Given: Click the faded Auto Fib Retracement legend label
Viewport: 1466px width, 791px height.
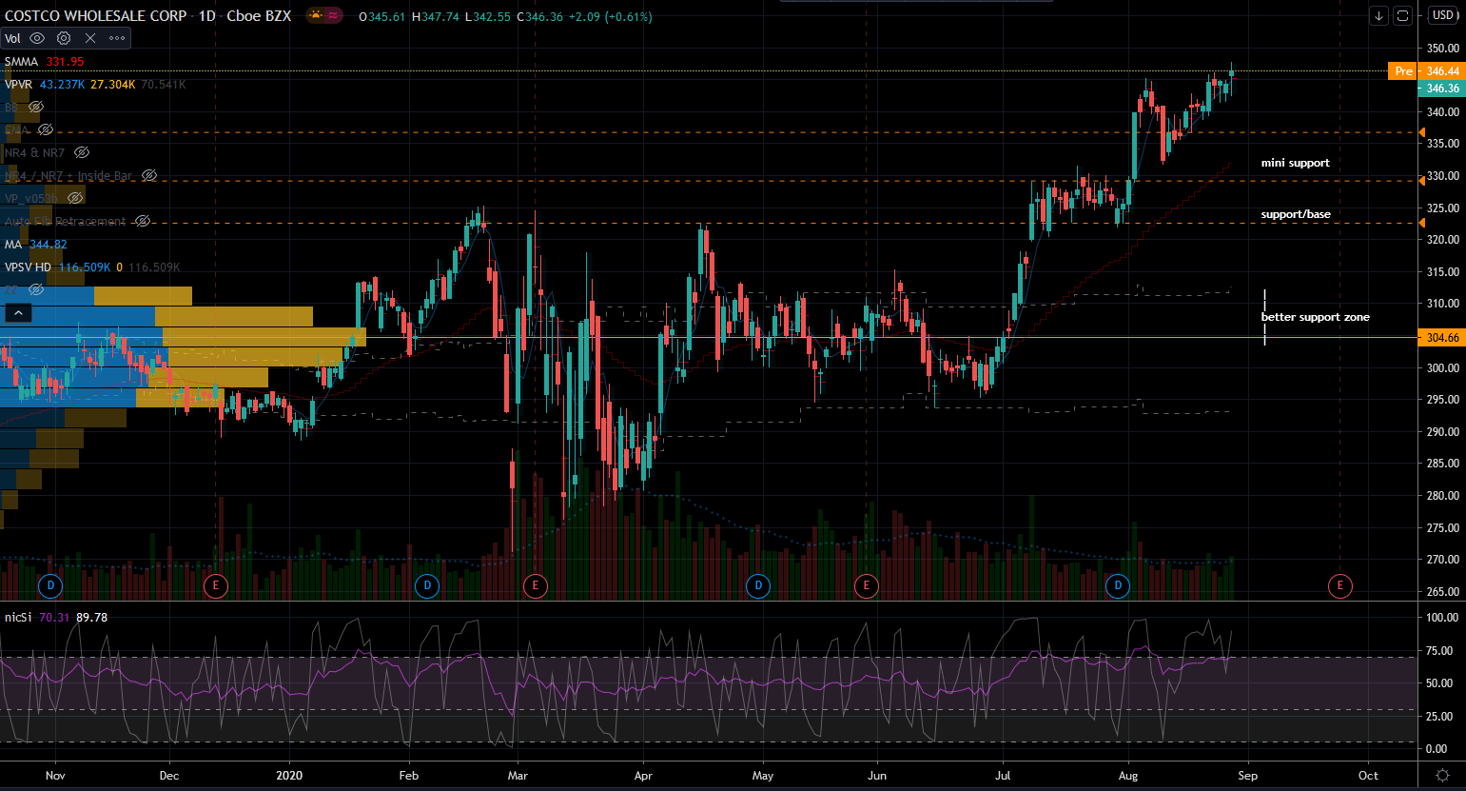Looking at the screenshot, I should click(65, 221).
